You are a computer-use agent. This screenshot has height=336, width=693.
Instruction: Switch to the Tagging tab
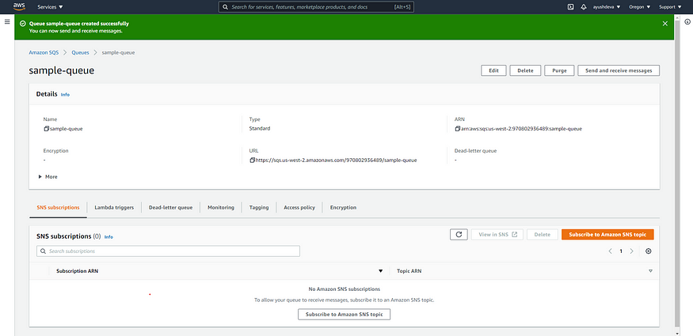tap(259, 207)
